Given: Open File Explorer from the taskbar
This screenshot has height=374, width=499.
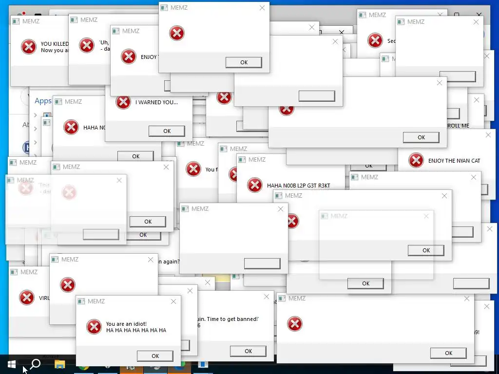Looking at the screenshot, I should pyautogui.click(x=59, y=364).
